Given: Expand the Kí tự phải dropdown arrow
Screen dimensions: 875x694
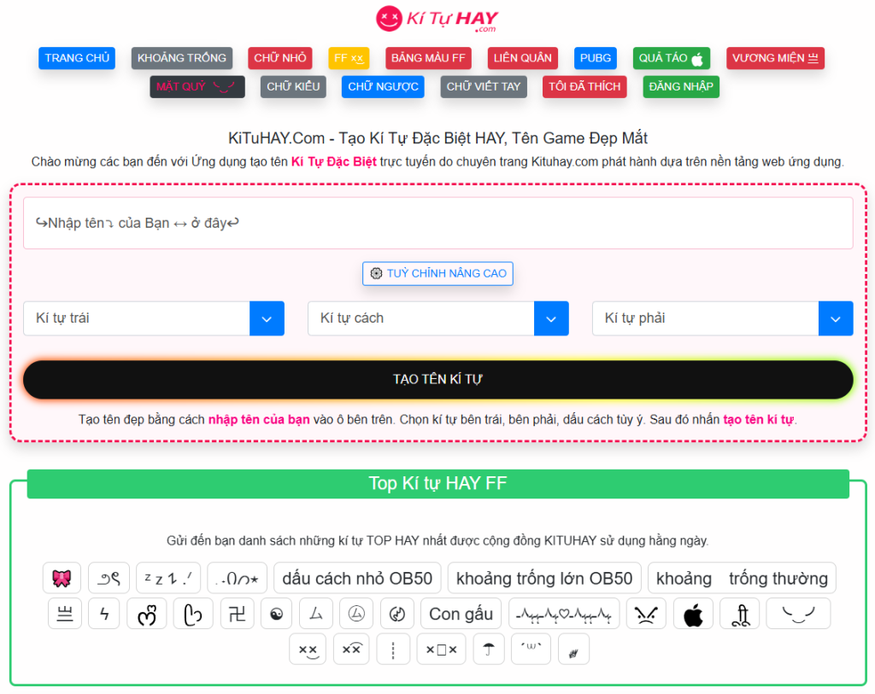Looking at the screenshot, I should [836, 318].
